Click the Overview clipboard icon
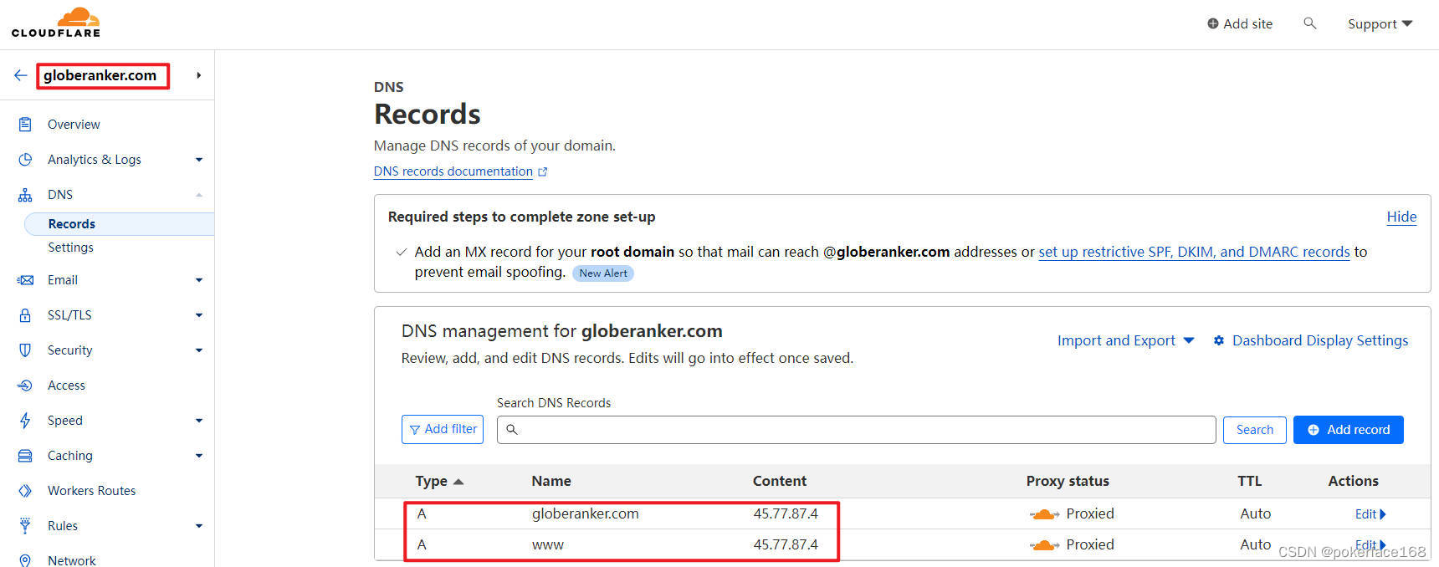 (25, 125)
